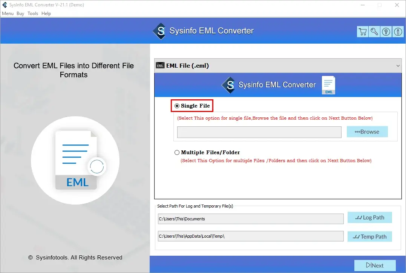
Task: Click the Temp Path button
Action: (x=369, y=237)
